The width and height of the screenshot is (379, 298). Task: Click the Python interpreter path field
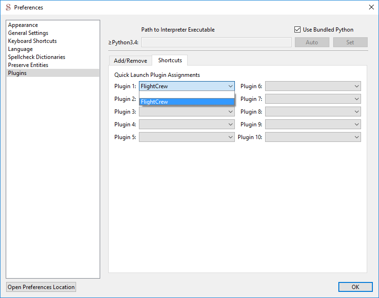[216, 42]
